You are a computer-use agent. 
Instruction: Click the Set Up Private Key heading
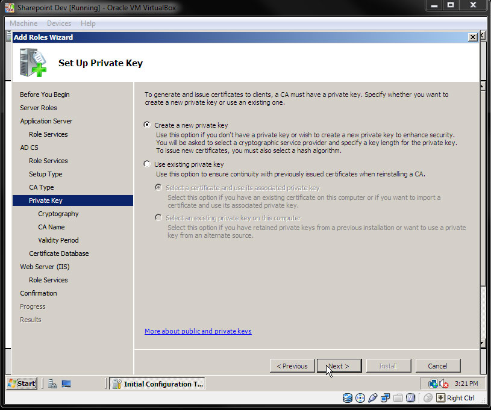click(101, 63)
